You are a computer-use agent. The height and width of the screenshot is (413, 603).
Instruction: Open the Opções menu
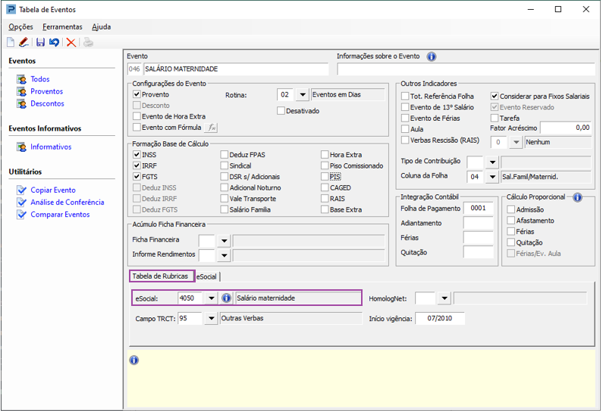click(x=20, y=27)
